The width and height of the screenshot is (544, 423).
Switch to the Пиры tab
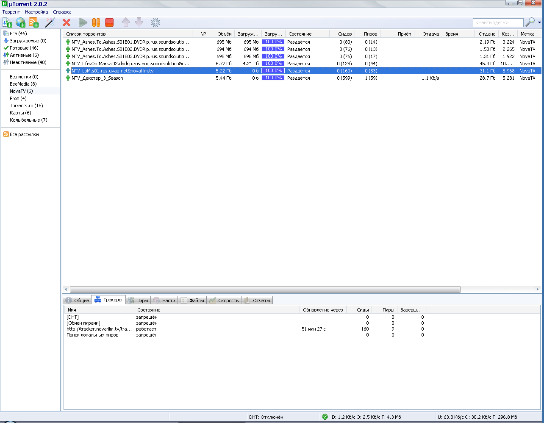coord(138,300)
